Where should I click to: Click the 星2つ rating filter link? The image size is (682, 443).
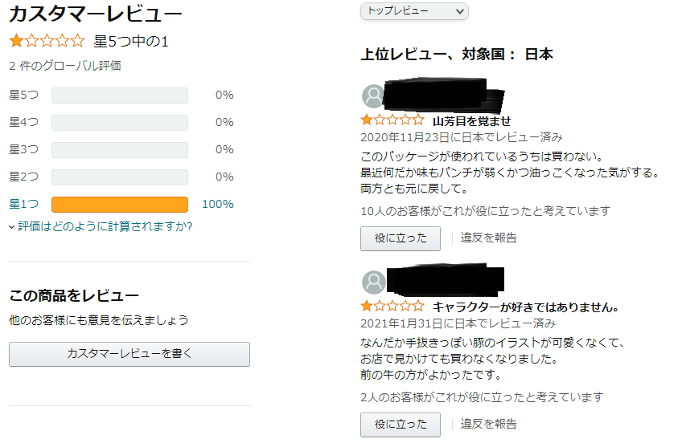[x=23, y=177]
